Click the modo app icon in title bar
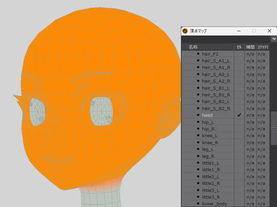Image resolution: width=277 pixels, height=207 pixels. (x=185, y=31)
